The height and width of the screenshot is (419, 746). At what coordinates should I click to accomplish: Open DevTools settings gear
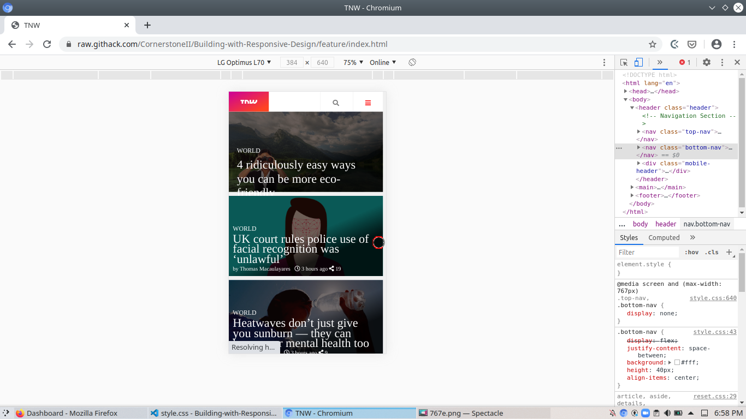click(x=707, y=62)
